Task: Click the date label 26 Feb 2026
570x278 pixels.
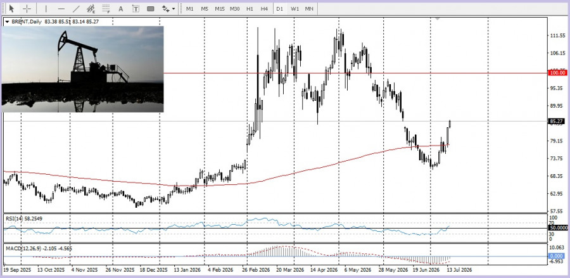Action: tap(255, 270)
